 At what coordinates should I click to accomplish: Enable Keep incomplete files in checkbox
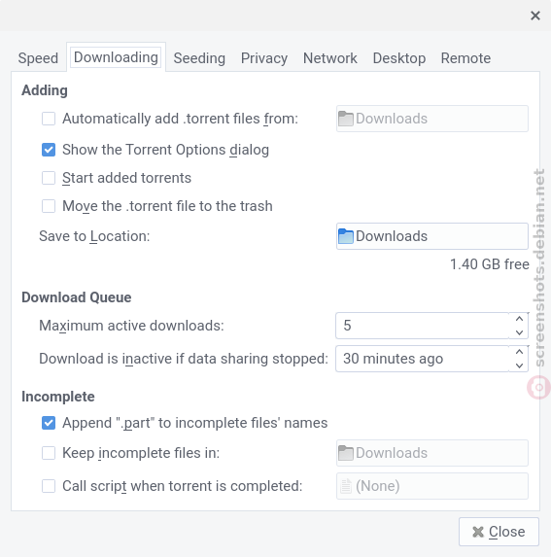49,453
